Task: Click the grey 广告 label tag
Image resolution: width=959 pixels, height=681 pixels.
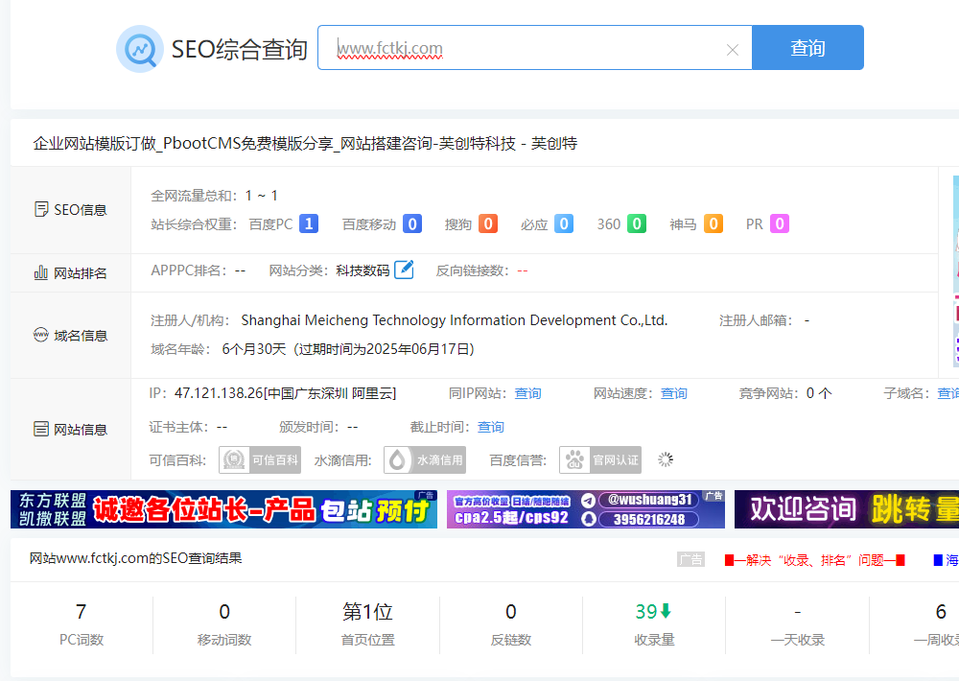Action: pos(690,559)
